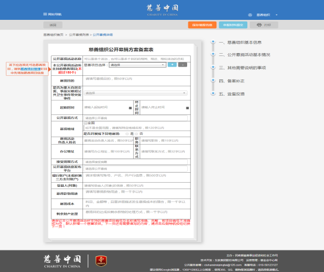The width and height of the screenshot is (324, 272).
Task: Open the 网站导航 hamburger menu
Action: pos(52,14)
